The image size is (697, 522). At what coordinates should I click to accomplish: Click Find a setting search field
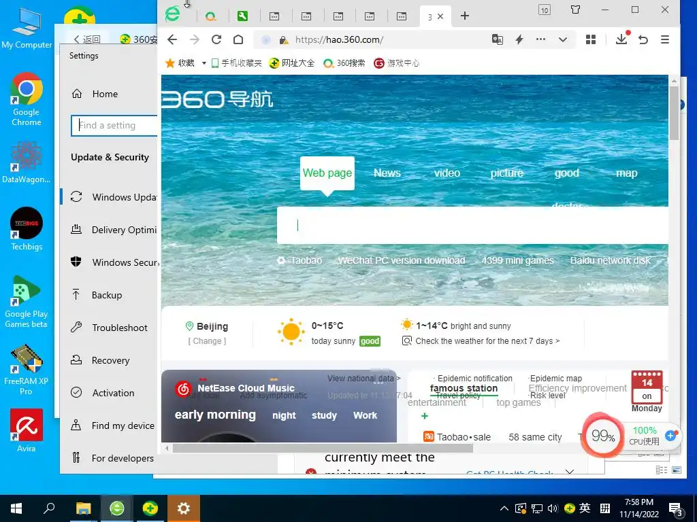tap(114, 125)
